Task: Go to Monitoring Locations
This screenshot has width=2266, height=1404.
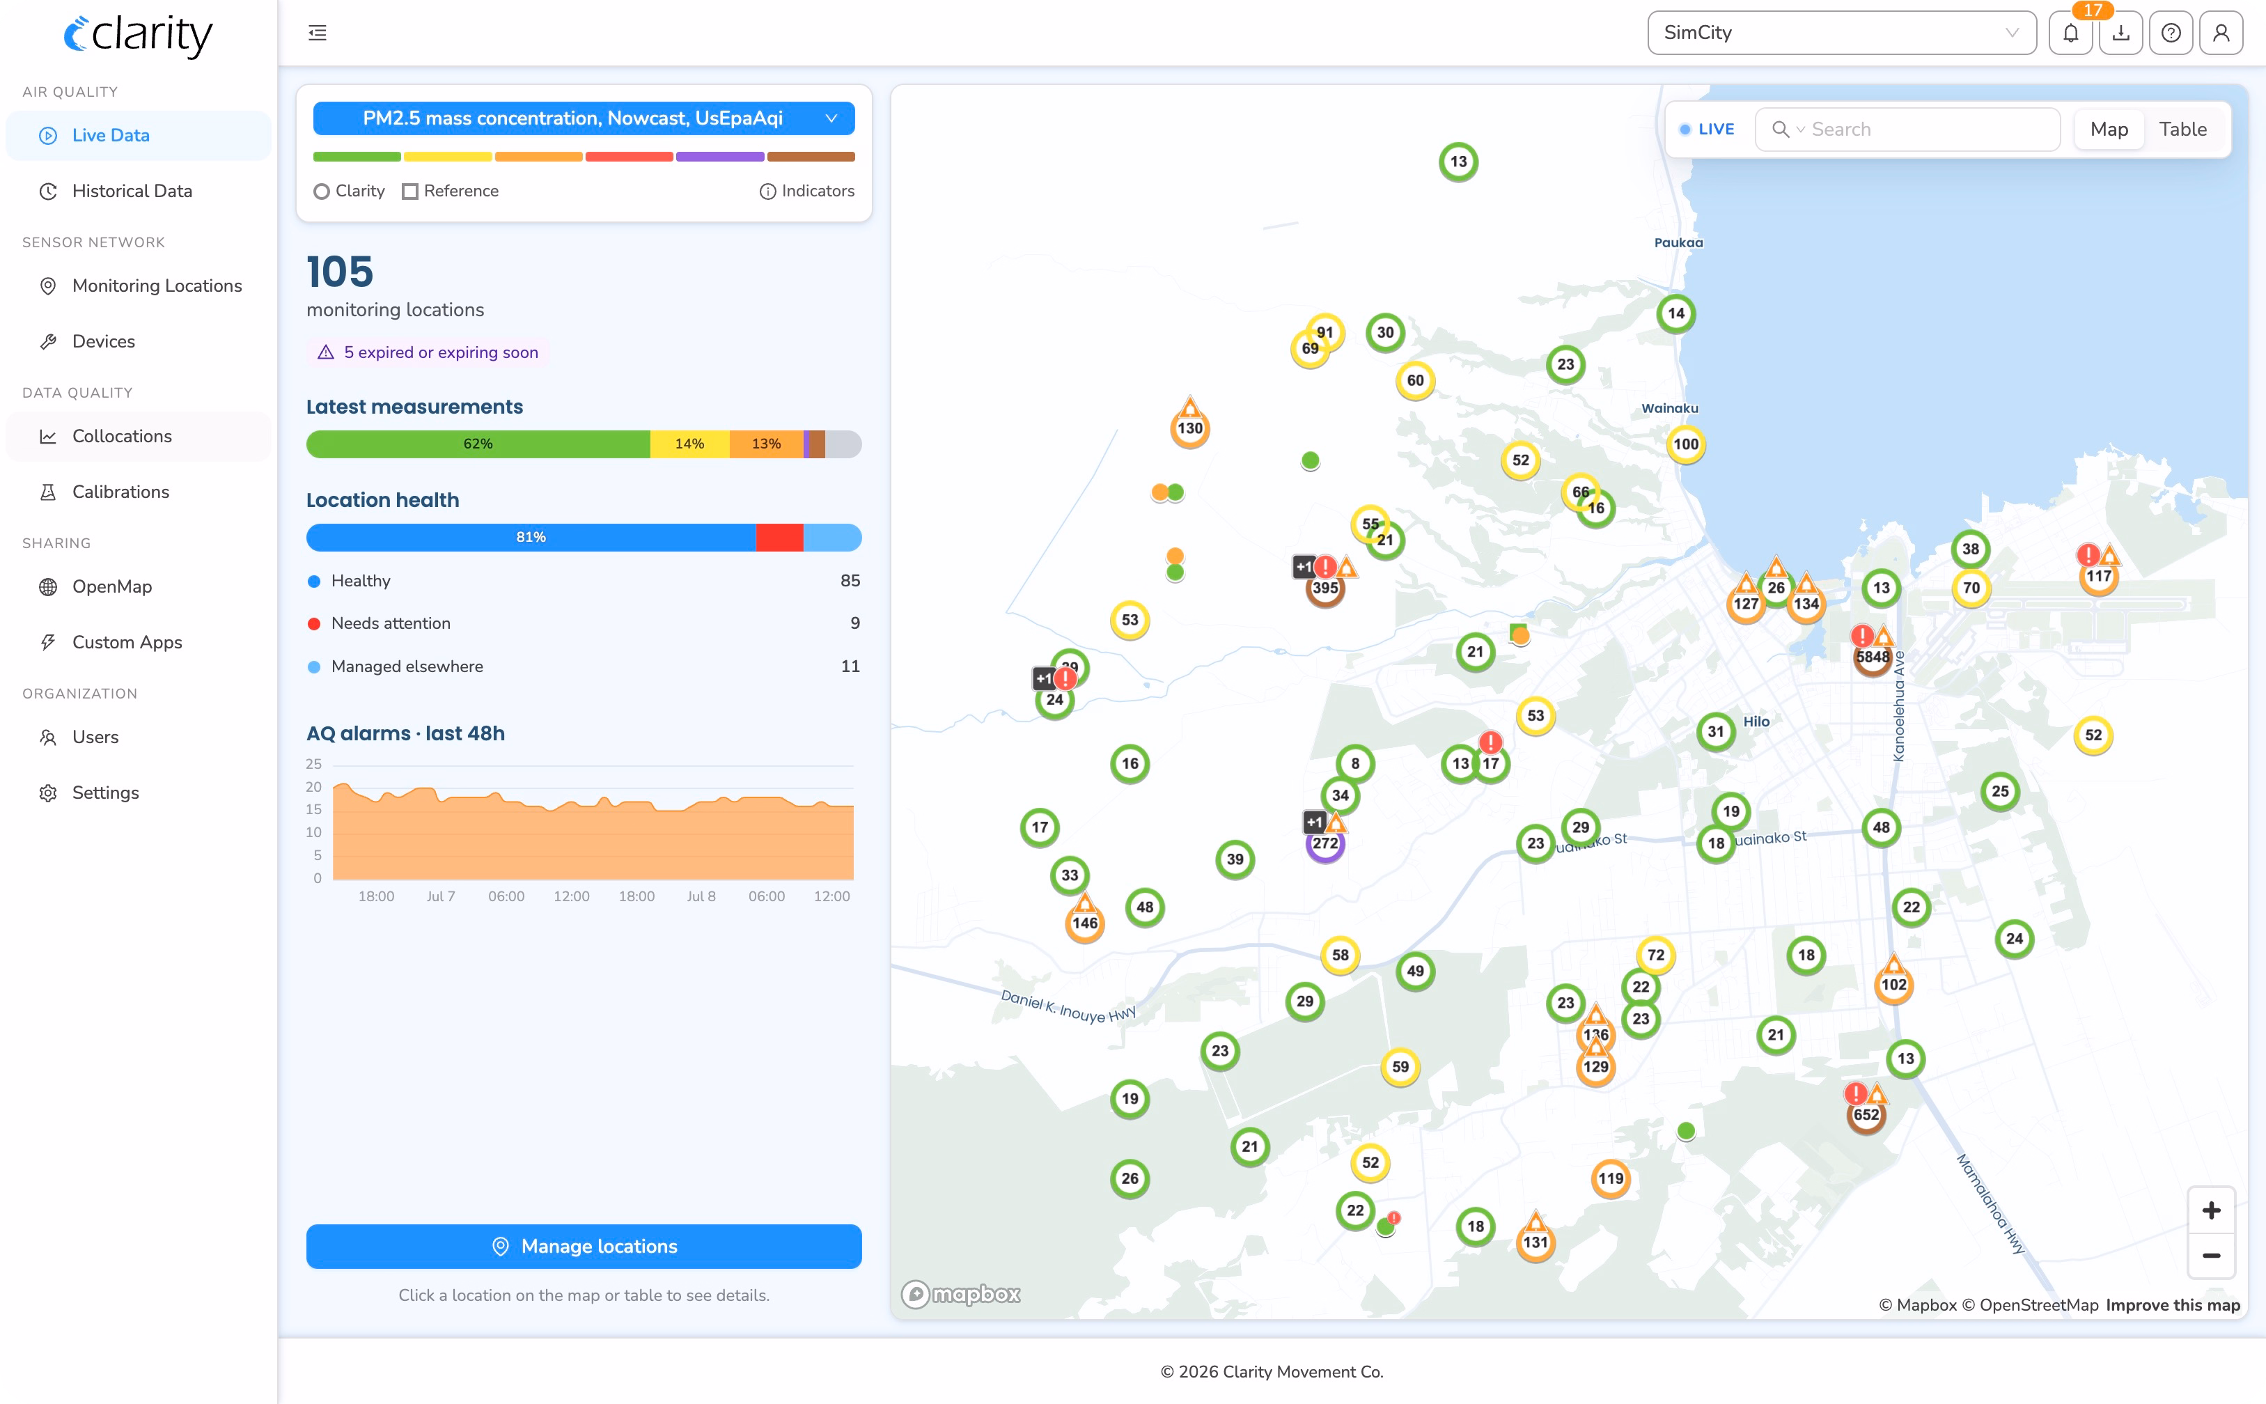Action: click(x=139, y=286)
